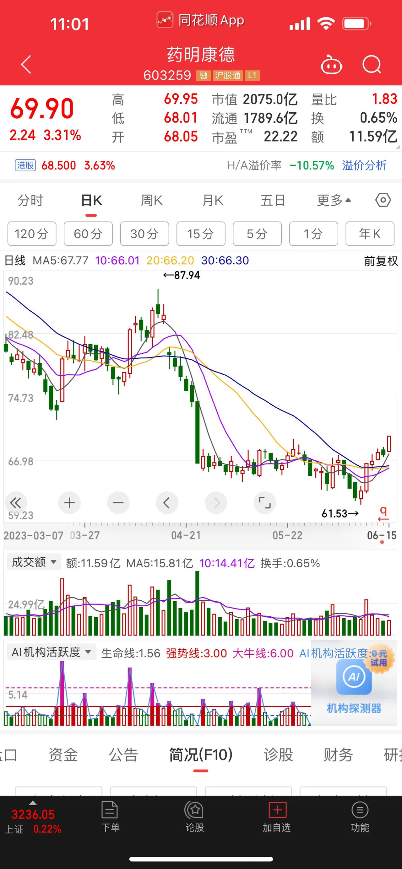The height and width of the screenshot is (869, 402).
Task: Move chart left with chevron button
Action: (167, 503)
